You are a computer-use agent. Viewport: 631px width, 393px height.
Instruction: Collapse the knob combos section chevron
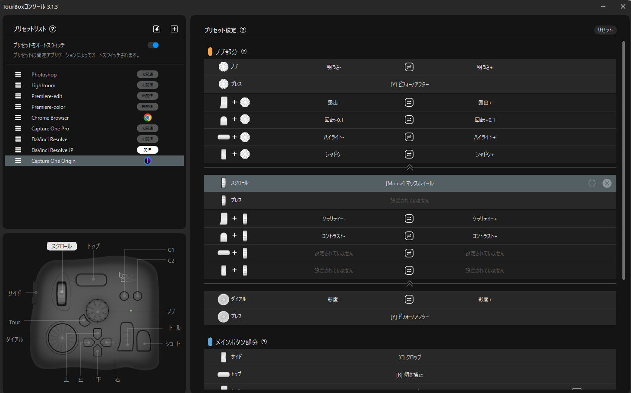410,168
